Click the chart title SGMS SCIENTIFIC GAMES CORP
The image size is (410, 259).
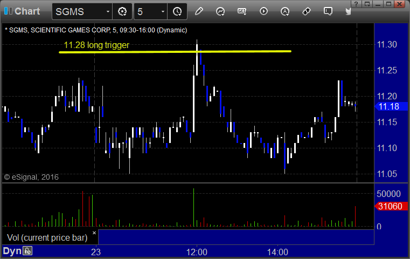[96, 30]
